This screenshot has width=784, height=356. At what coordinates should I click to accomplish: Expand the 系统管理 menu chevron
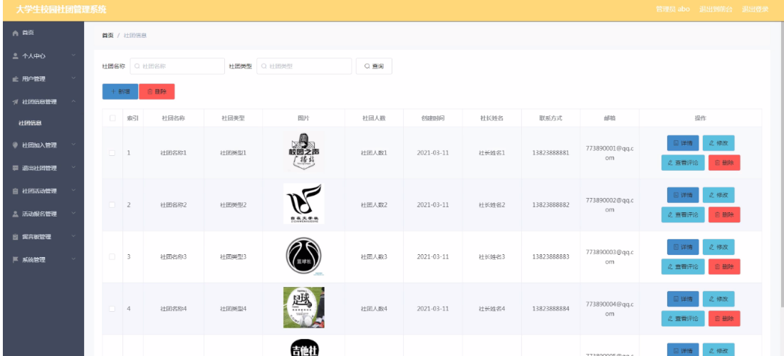coord(73,259)
